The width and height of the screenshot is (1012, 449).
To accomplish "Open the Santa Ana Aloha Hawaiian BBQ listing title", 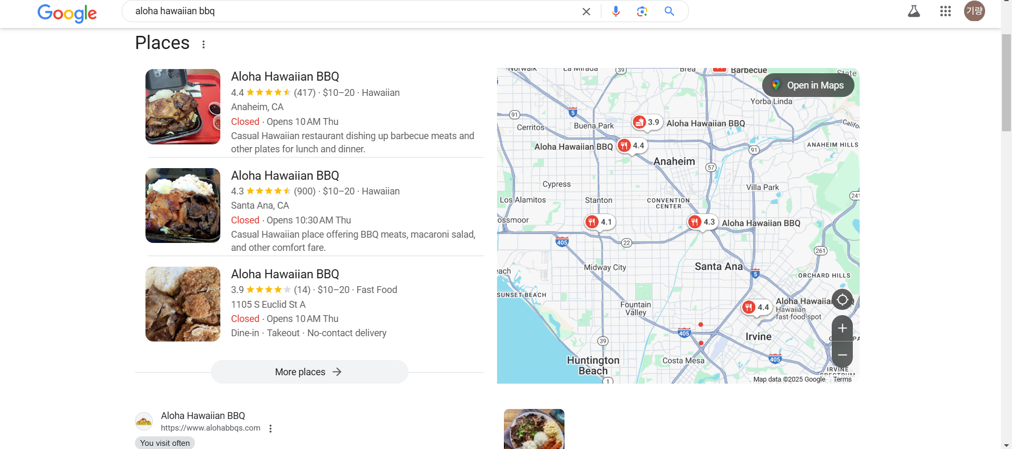I will click(x=285, y=175).
